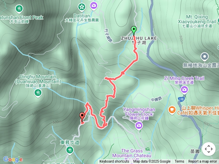This screenshot has height=164, width=219.
Task: Click the Google logo
Action: coord(13,160)
